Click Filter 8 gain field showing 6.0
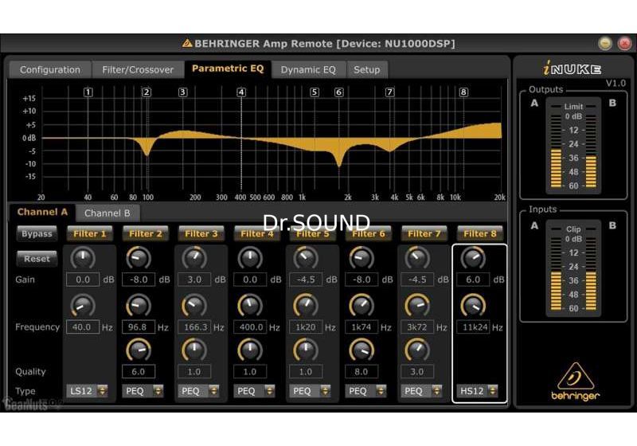 click(x=473, y=280)
